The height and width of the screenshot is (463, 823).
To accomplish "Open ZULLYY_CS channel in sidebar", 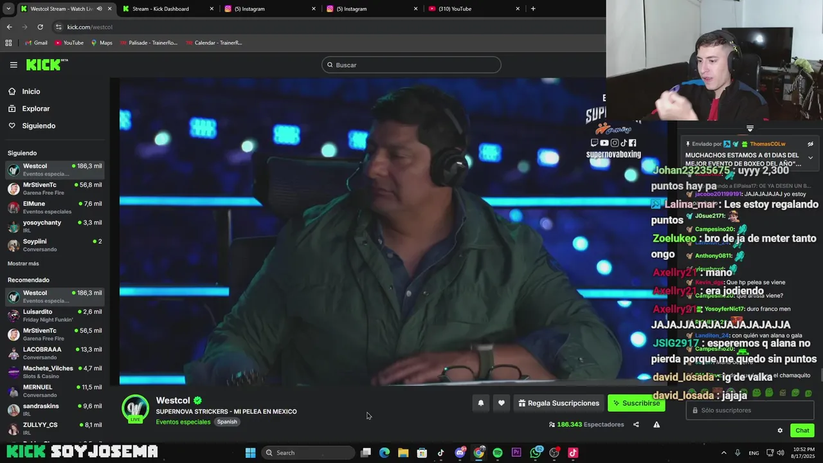I will (55, 428).
